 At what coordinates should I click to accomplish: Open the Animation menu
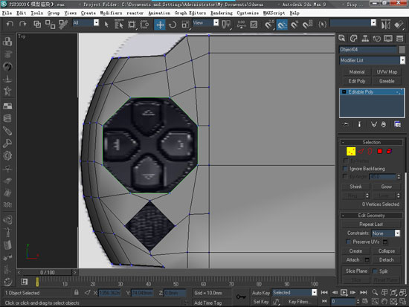click(159, 13)
